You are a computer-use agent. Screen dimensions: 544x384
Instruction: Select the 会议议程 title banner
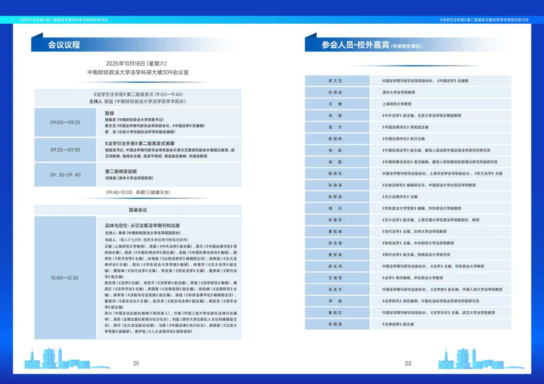tap(64, 45)
